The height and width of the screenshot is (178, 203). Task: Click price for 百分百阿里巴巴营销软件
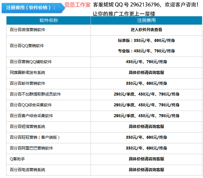coord(146,148)
